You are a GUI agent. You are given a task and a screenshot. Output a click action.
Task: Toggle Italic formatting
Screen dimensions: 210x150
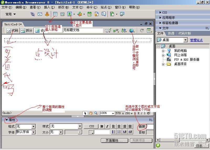(107, 126)
